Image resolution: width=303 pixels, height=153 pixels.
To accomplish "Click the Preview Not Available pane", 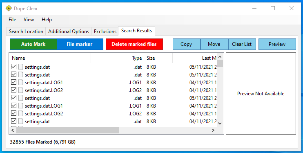I will (x=261, y=94).
